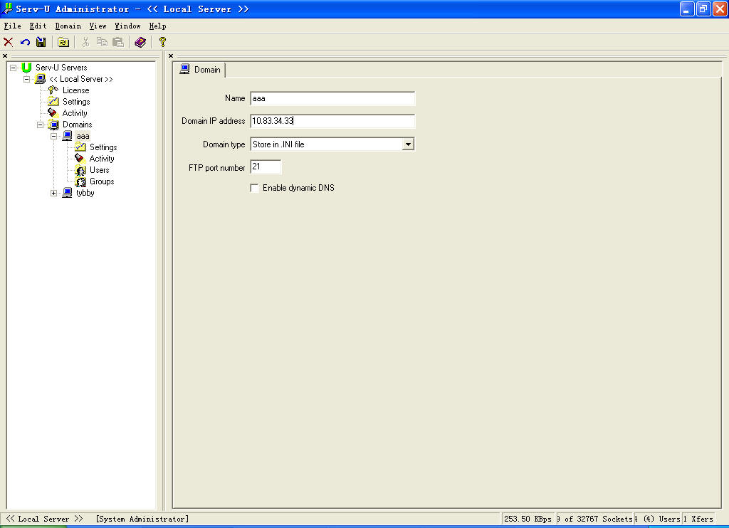This screenshot has width=729, height=528.
Task: Click the yellow question mark icon
Action: click(162, 43)
